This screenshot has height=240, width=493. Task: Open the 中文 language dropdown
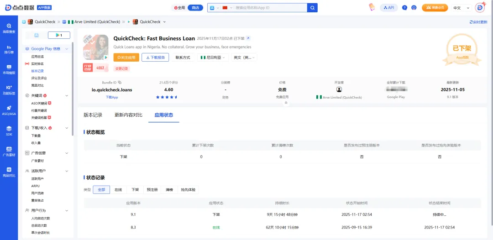tap(459, 8)
